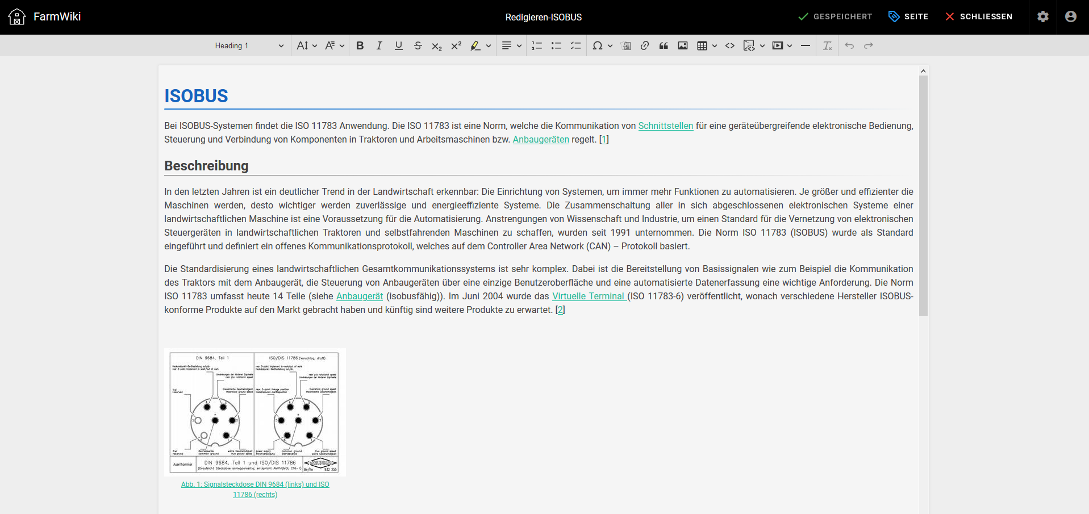Viewport: 1089px width, 514px height.
Task: Open the SEITE page menu
Action: click(908, 17)
